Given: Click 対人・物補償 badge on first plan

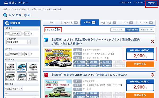Looking at the screenshot, I should tap(106, 66).
